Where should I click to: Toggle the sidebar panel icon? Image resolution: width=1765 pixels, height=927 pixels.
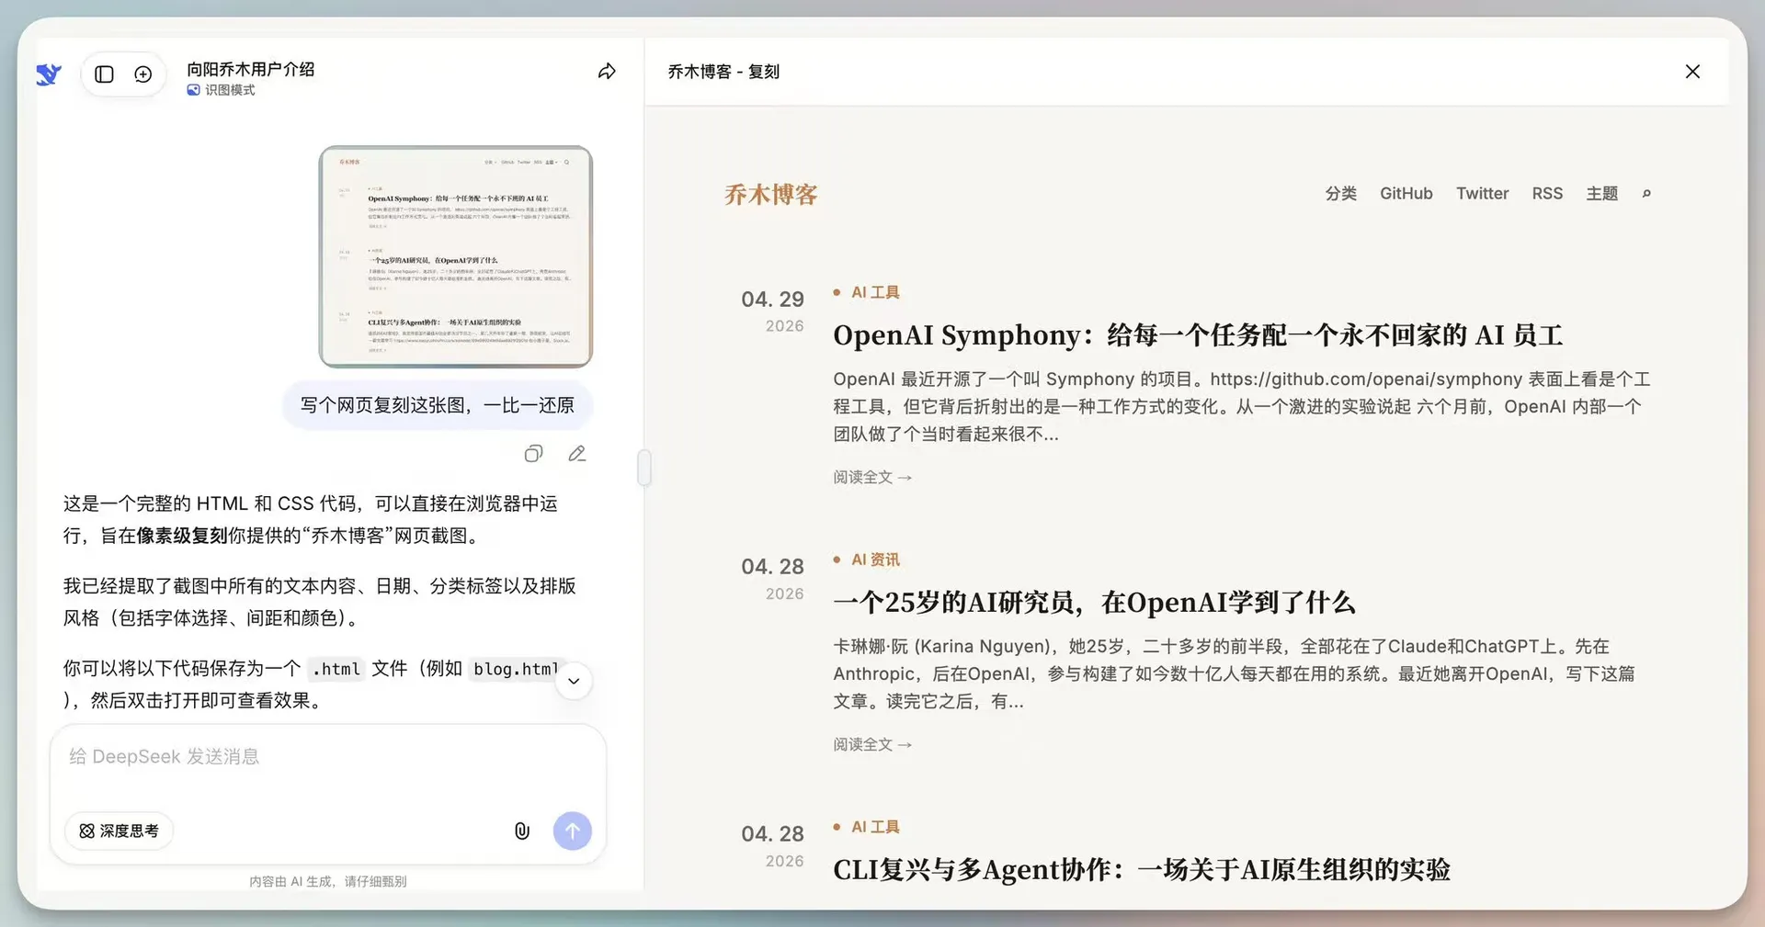pos(104,74)
